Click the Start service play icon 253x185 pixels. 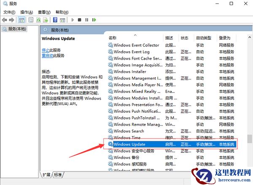click(73, 20)
